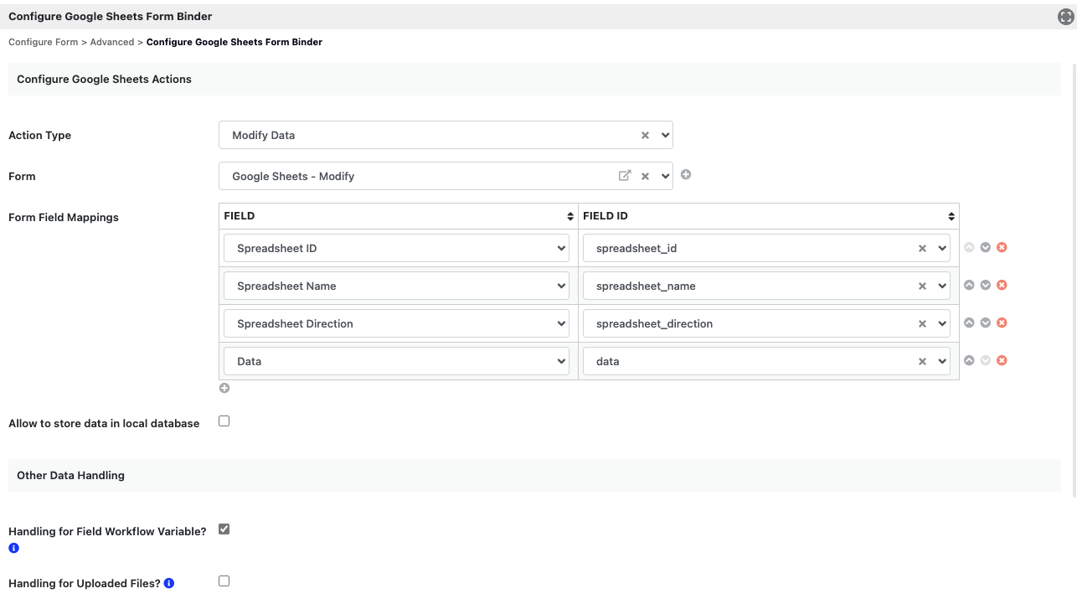Image resolution: width=1077 pixels, height=609 pixels.
Task: Toggle fullscreen icon in the title bar
Action: point(1065,16)
